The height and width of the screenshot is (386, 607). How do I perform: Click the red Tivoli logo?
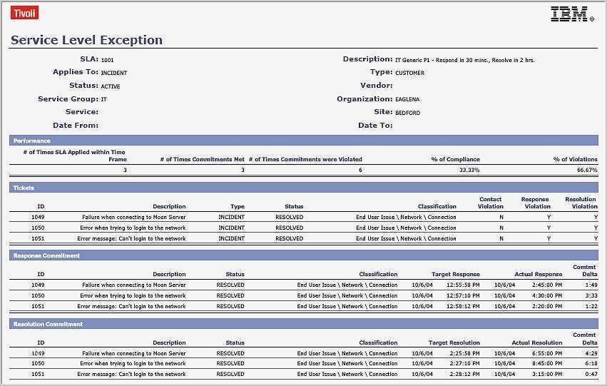24,13
